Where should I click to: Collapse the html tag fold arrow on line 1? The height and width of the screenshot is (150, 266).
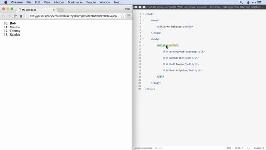pyautogui.click(x=143, y=14)
